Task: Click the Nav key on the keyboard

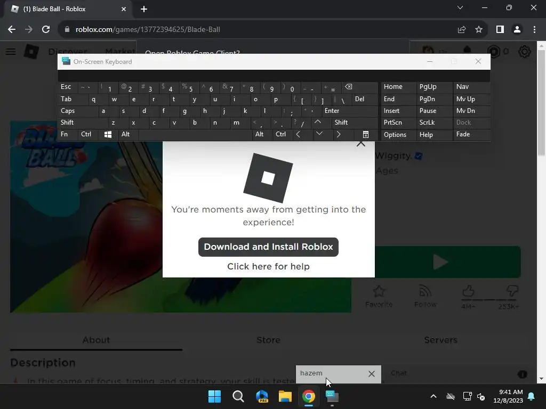Action: [x=471, y=87]
